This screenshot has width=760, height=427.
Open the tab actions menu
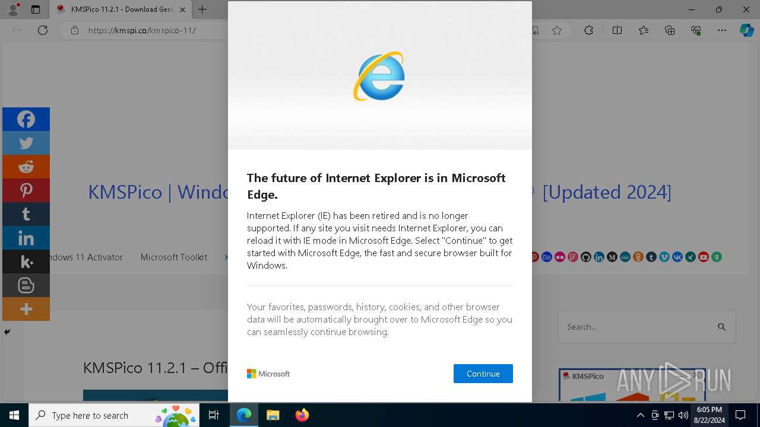36,9
